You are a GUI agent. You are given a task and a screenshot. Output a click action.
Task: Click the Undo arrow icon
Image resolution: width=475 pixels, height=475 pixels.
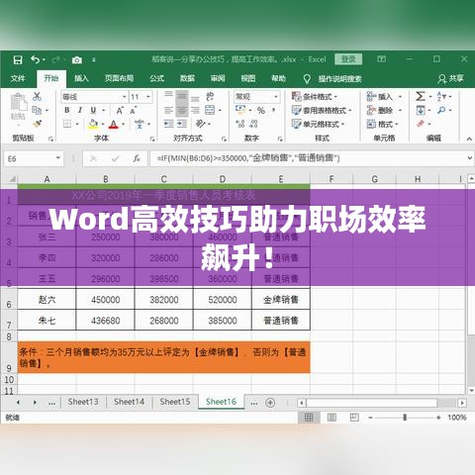pos(35,59)
